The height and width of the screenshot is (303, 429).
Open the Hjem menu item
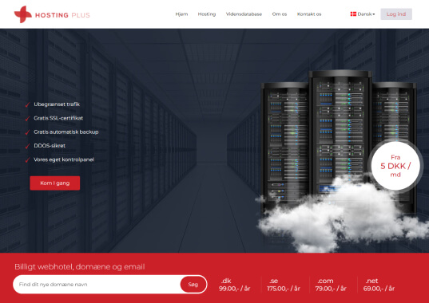pos(181,14)
